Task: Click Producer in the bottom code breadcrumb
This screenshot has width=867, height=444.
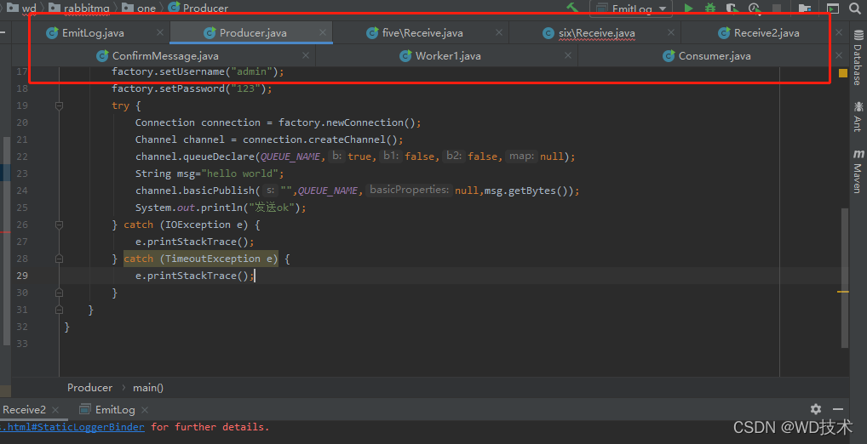Action: pos(89,388)
